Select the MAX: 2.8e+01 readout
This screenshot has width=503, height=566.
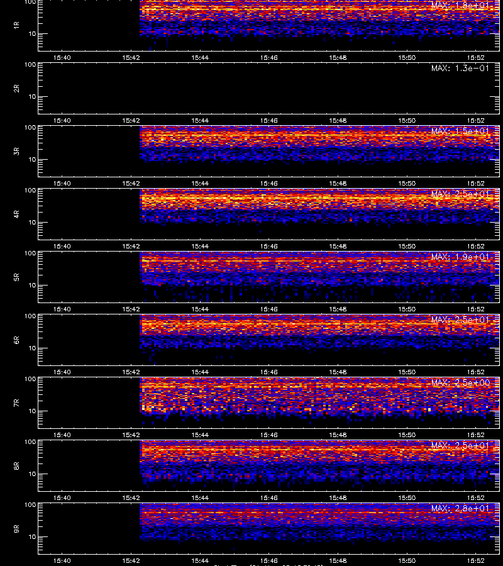pyautogui.click(x=460, y=508)
